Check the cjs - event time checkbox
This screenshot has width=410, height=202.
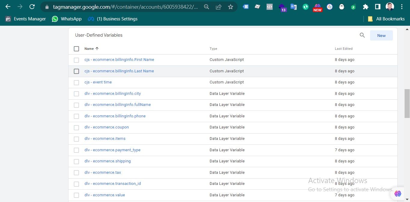point(76,83)
